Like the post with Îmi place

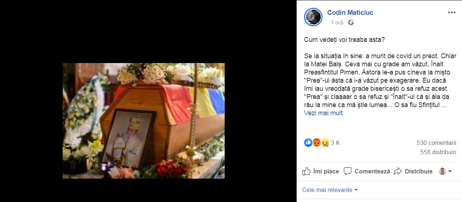pyautogui.click(x=320, y=171)
